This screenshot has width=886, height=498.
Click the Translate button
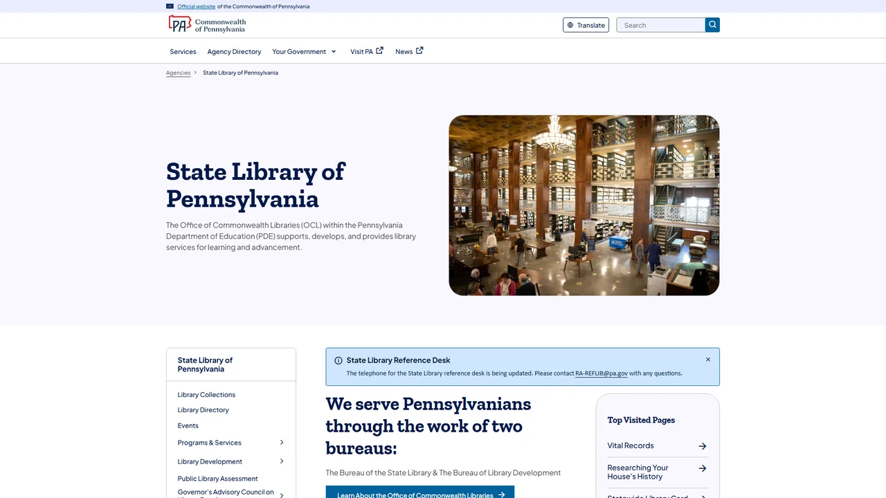[x=586, y=25]
